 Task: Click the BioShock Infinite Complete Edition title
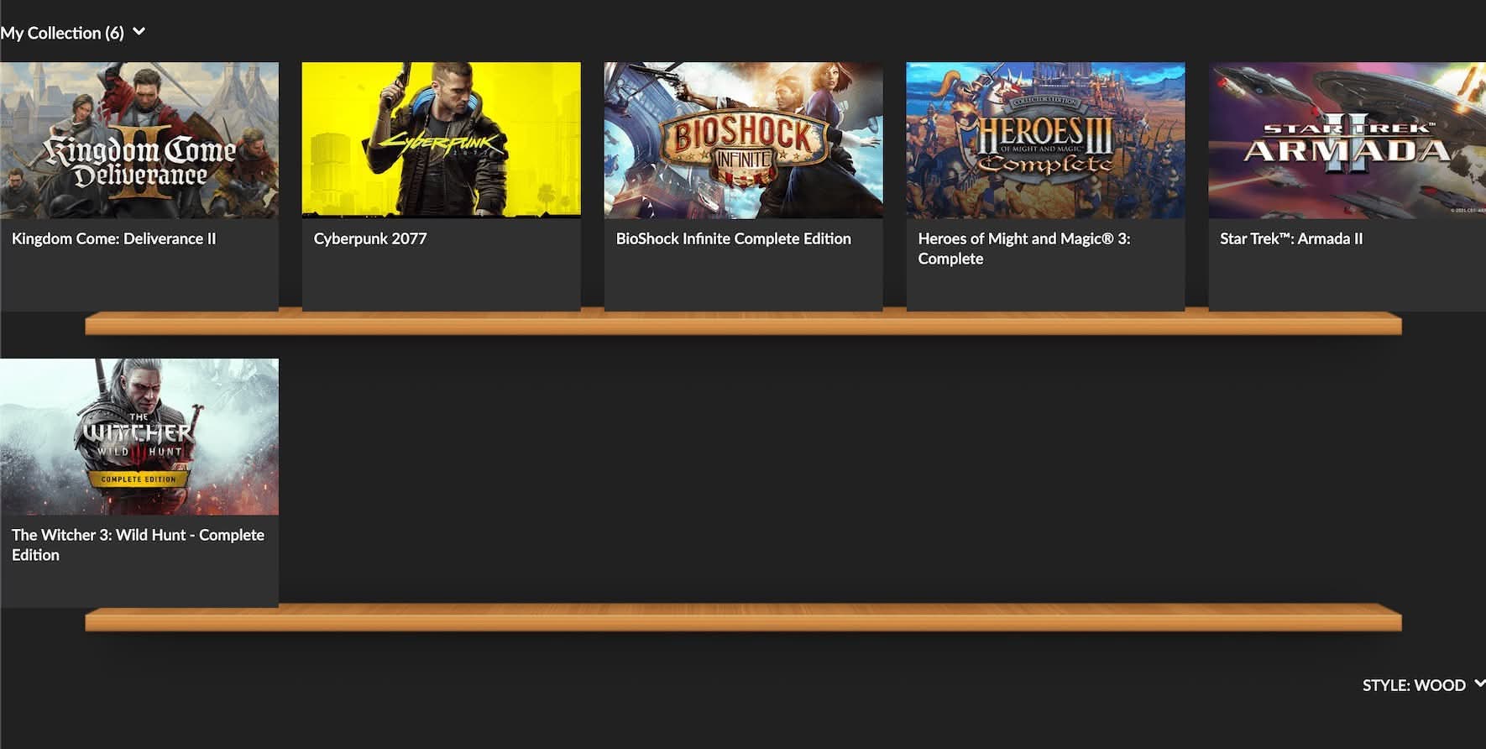(x=733, y=238)
